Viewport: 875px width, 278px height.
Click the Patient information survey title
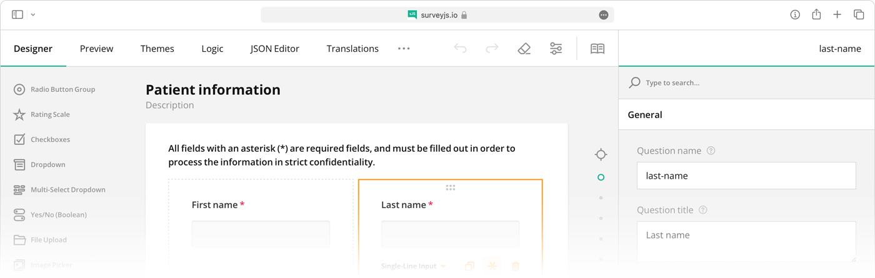click(213, 90)
